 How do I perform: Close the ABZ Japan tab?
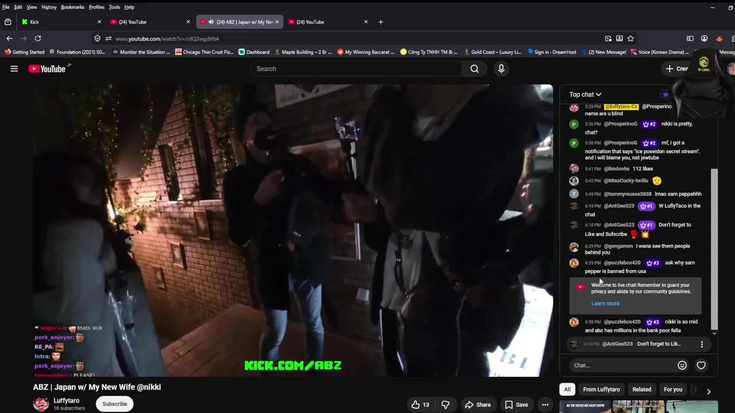tap(277, 22)
